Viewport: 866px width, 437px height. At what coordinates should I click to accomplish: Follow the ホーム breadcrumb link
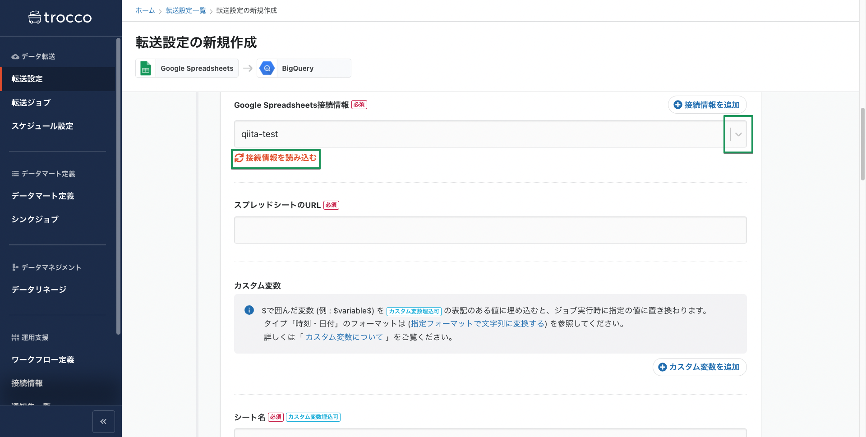pos(145,10)
